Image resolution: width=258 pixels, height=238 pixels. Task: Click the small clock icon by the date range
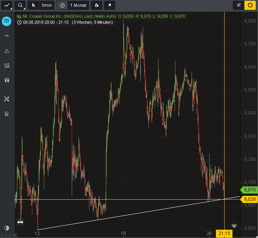(19, 22)
